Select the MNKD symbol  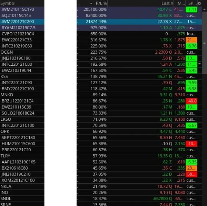point(7,95)
